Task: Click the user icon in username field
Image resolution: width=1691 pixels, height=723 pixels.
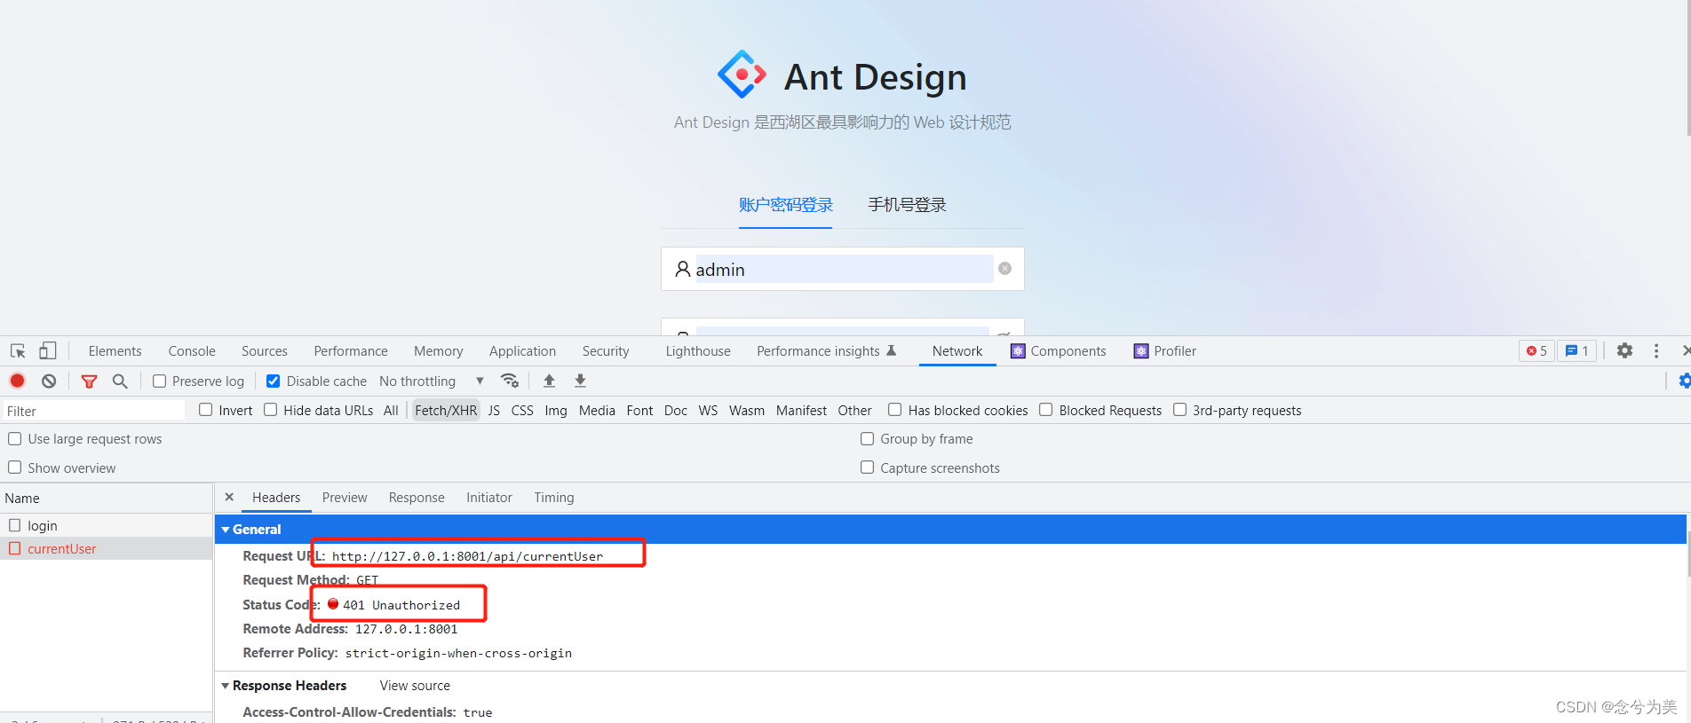Action: [682, 269]
